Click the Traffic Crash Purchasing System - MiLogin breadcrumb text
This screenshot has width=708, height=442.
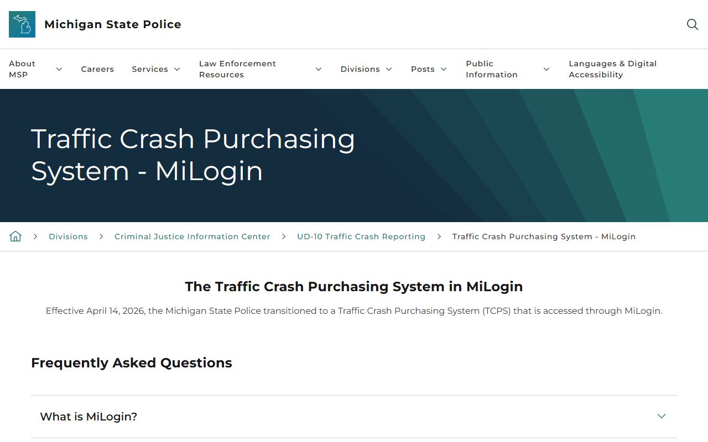tap(544, 236)
